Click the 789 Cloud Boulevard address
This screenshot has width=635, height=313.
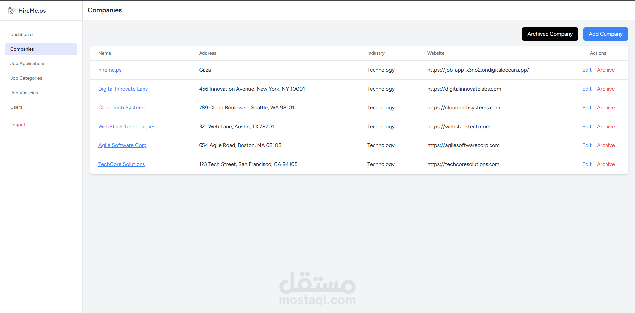click(247, 108)
